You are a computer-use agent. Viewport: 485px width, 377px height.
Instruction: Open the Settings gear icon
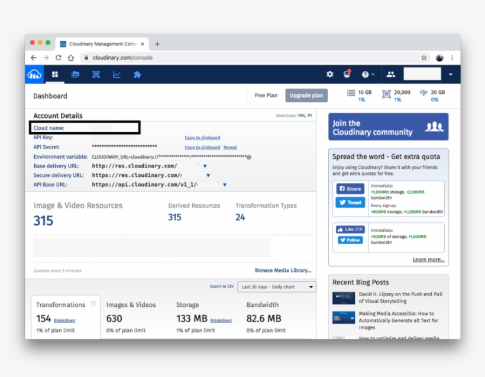tap(330, 74)
